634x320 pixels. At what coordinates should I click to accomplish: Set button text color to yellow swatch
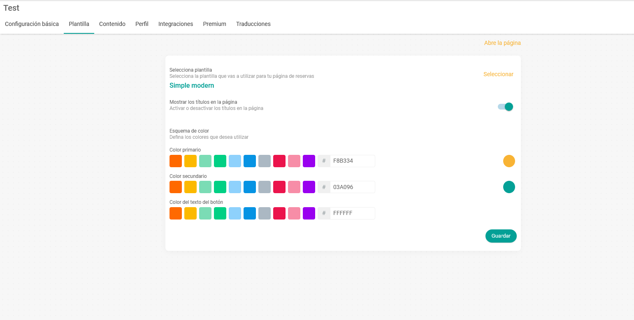(190, 213)
